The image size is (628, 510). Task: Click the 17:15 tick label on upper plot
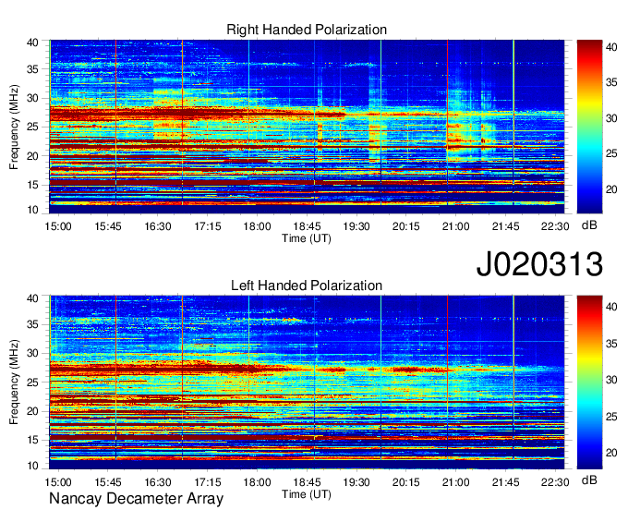tap(208, 226)
